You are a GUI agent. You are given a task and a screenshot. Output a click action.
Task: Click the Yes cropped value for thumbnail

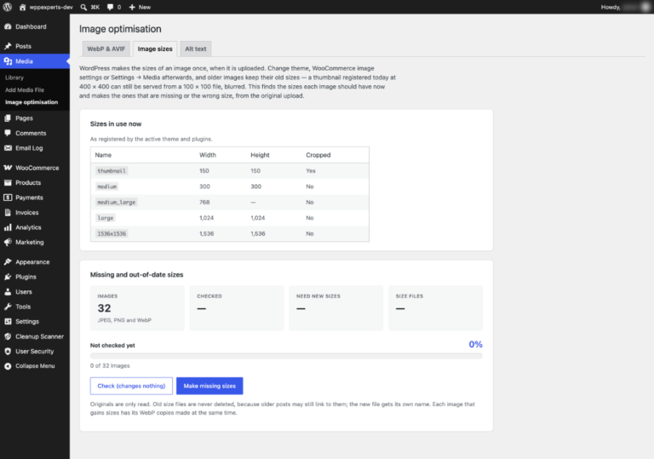311,170
